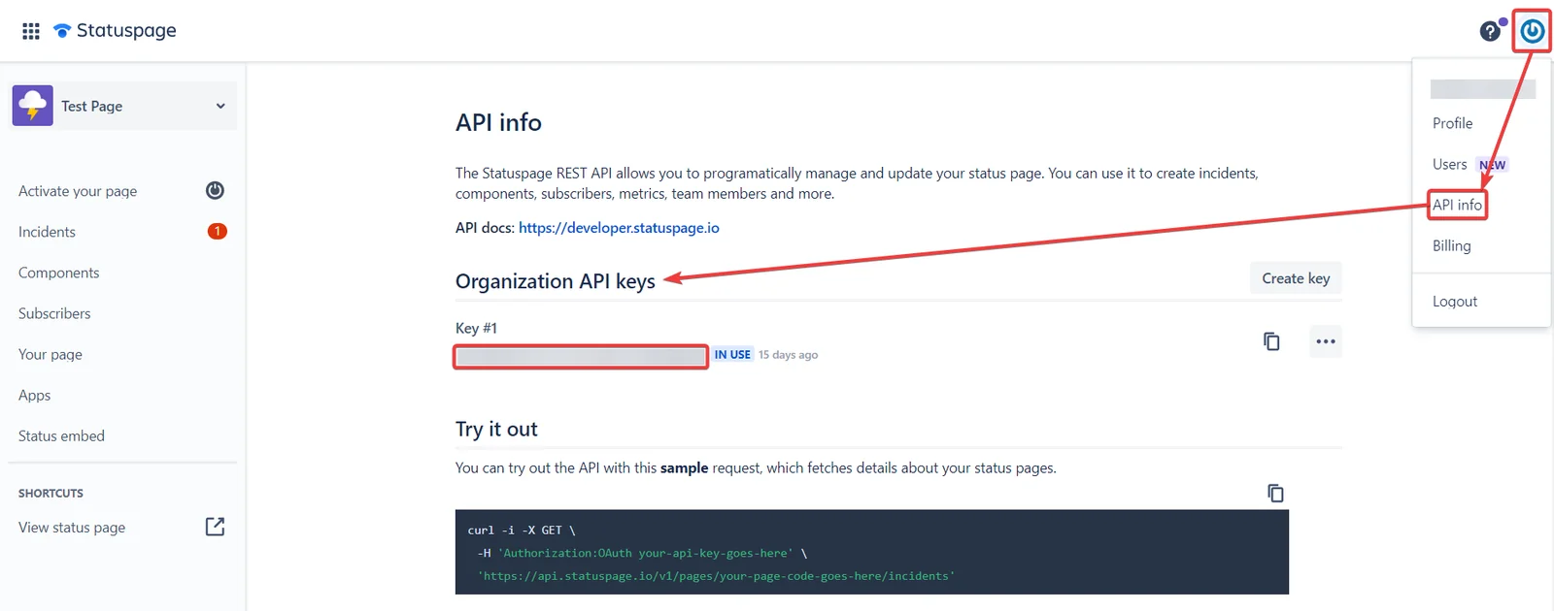The height and width of the screenshot is (611, 1554).
Task: Click the Incidents count badge
Action: (218, 231)
